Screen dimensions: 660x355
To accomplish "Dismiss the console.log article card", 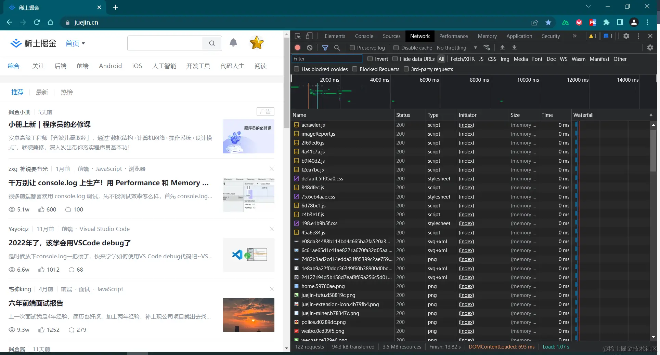I will click(272, 169).
